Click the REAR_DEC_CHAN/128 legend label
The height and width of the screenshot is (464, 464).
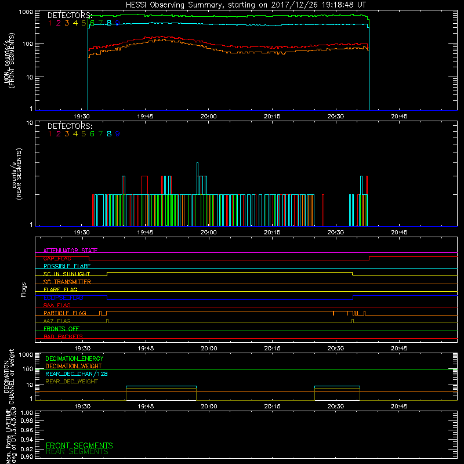coord(77,374)
